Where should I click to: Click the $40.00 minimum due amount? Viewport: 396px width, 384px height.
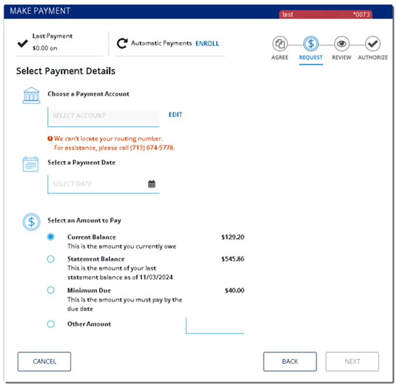[234, 290]
